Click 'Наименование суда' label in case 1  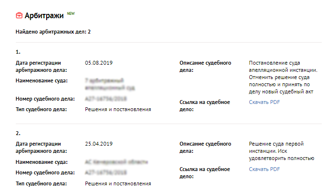point(42,80)
